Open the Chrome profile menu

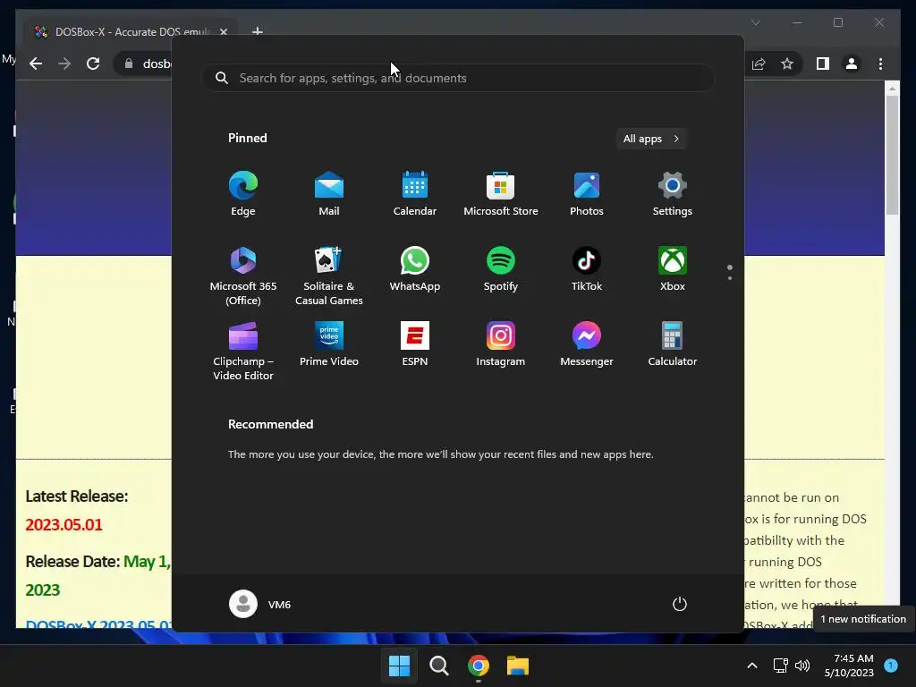[852, 64]
